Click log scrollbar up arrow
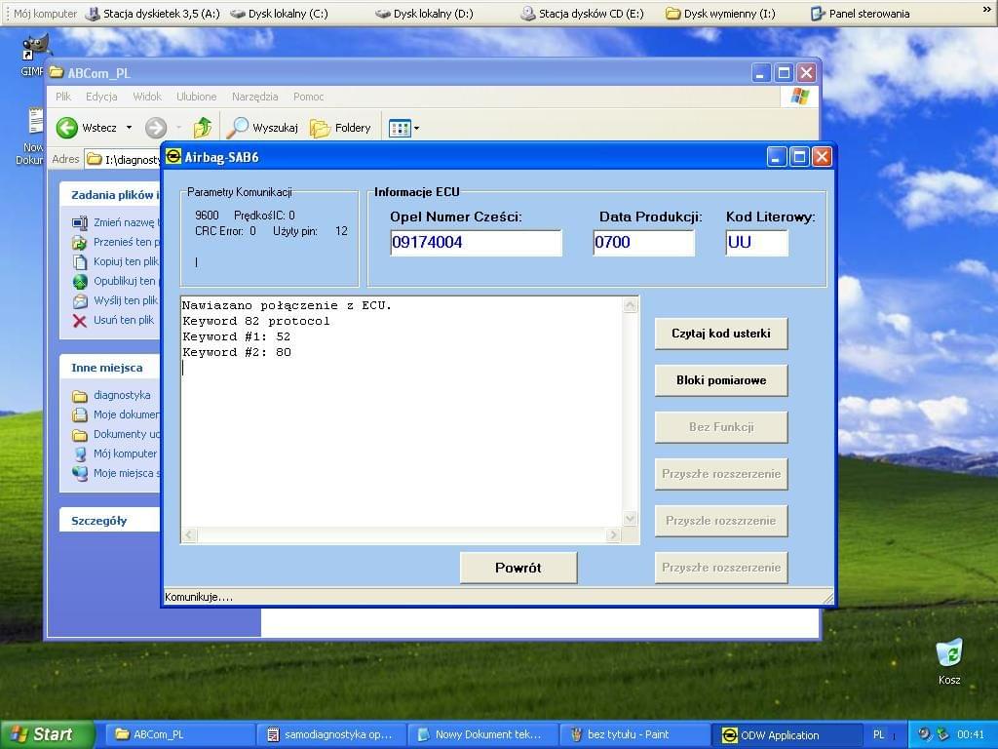The image size is (998, 749). coord(631,305)
